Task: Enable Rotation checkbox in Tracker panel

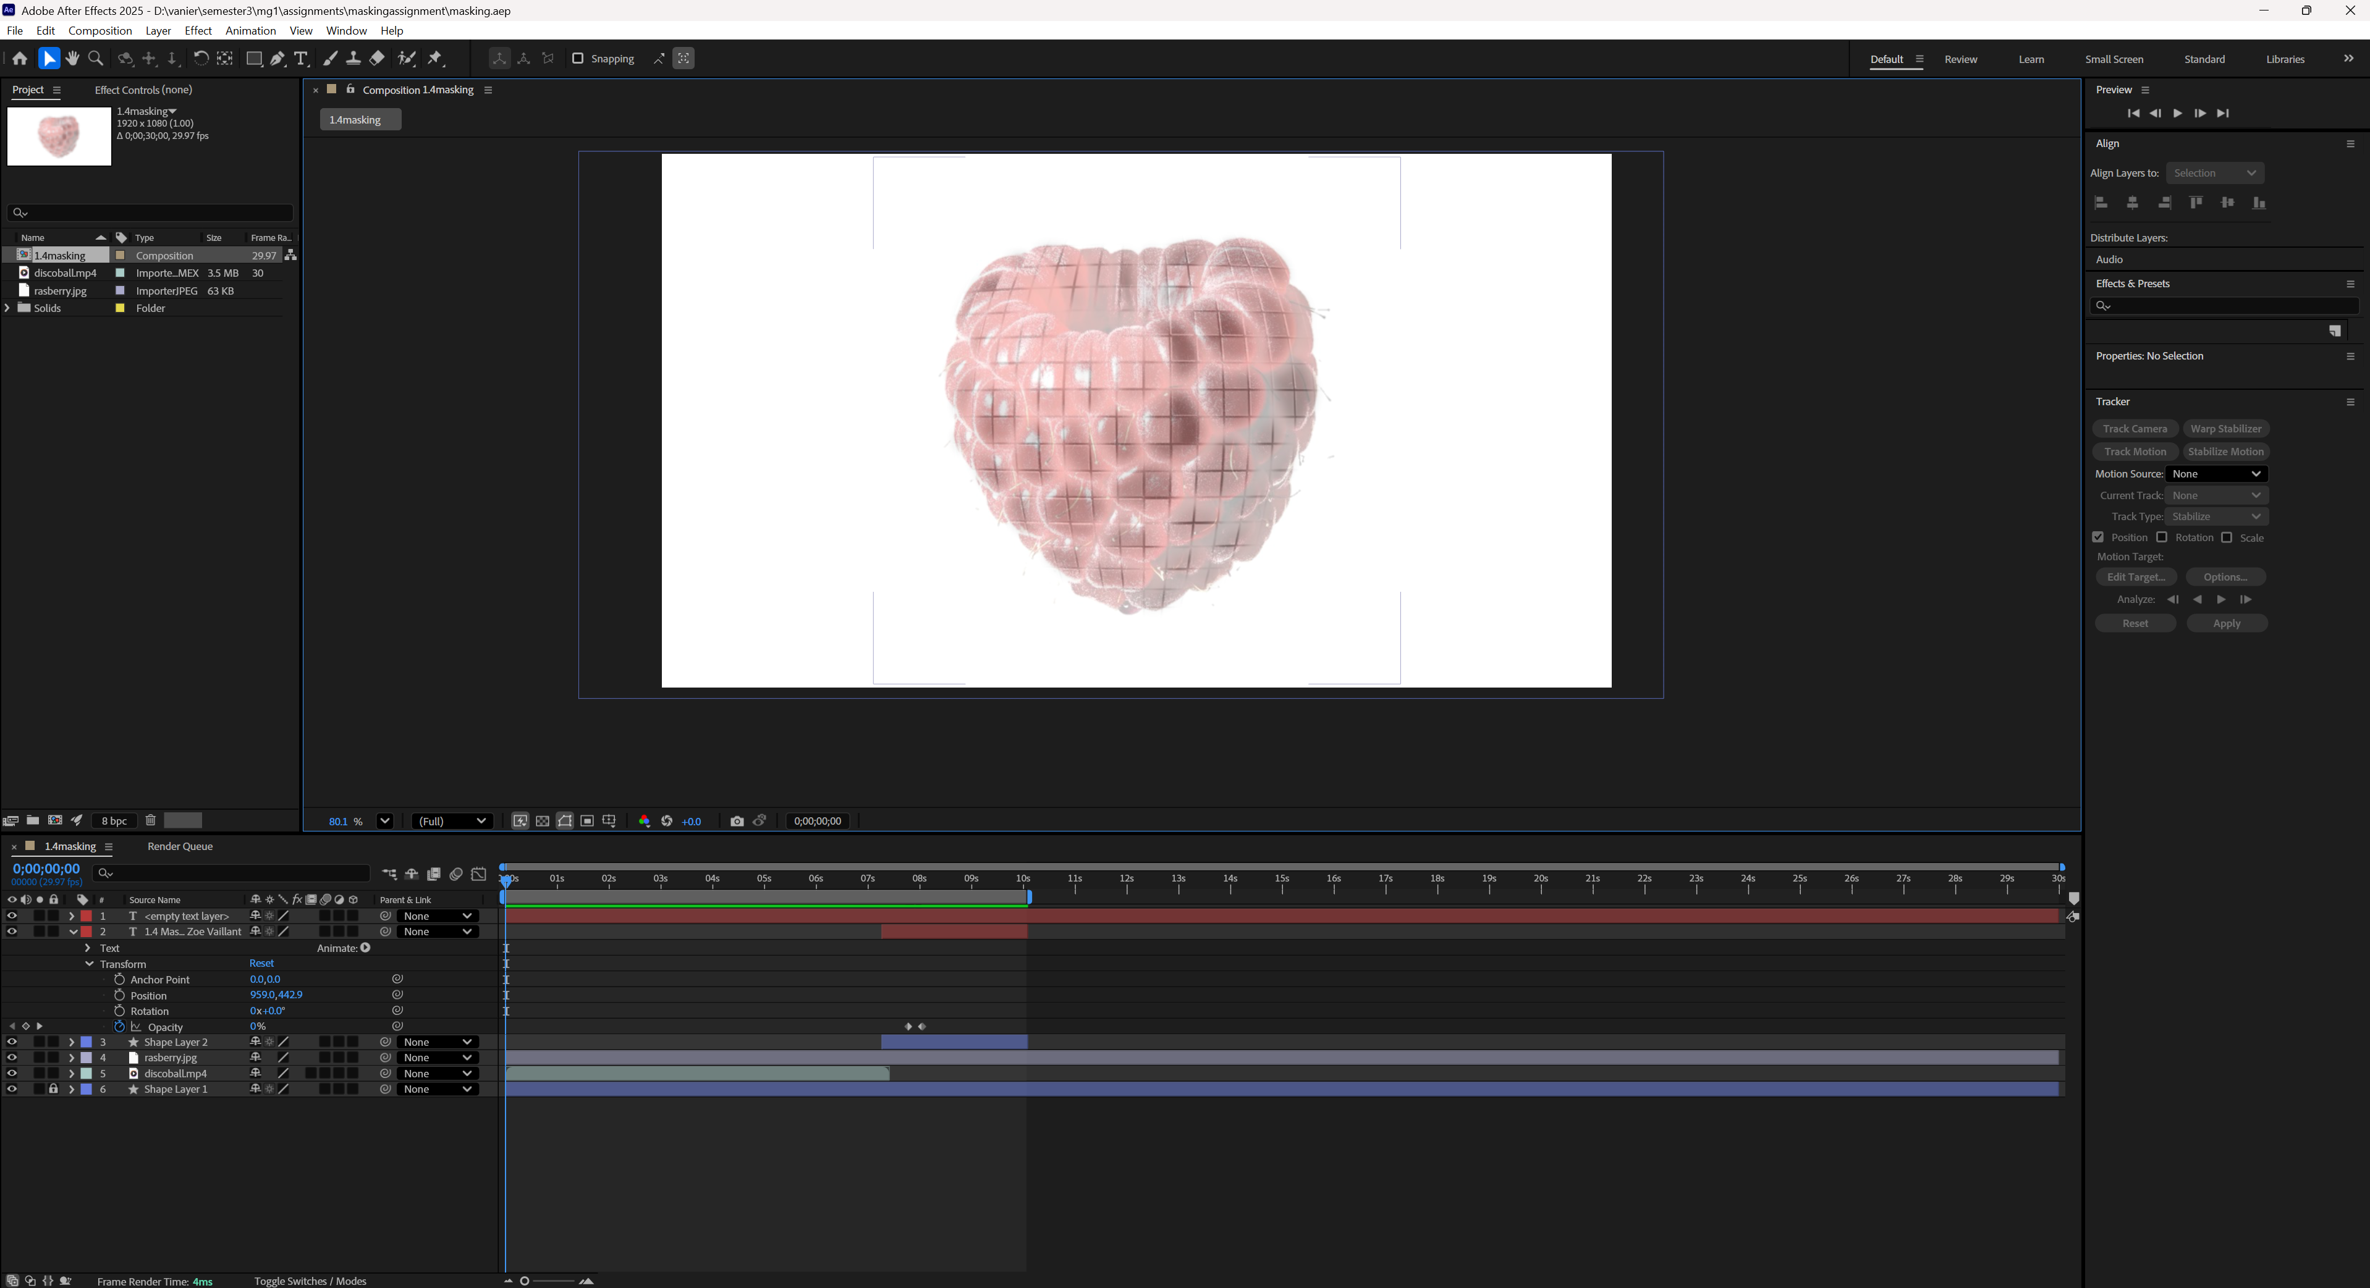Action: tap(2162, 538)
